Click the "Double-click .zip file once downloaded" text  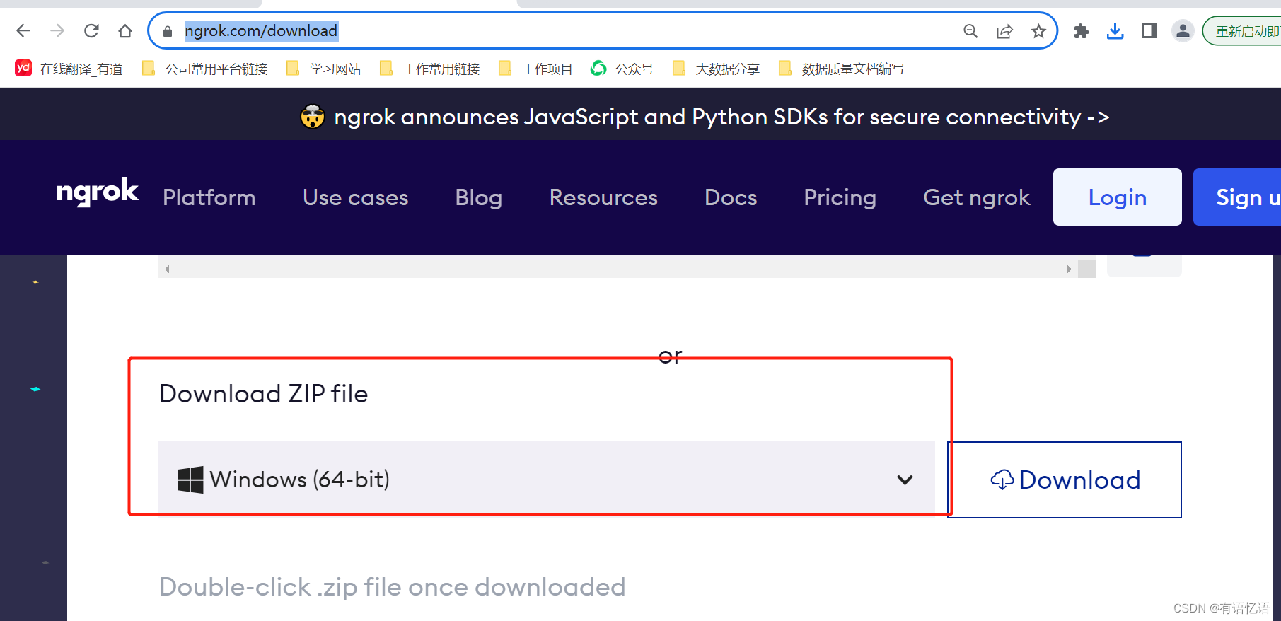click(393, 587)
